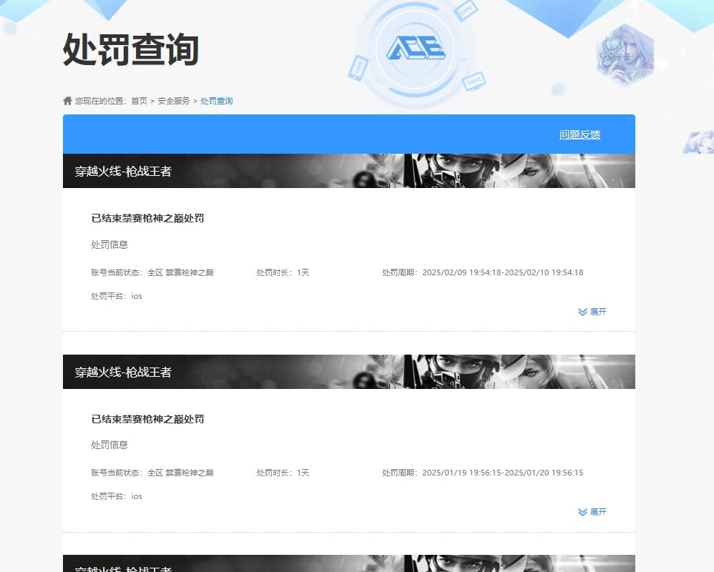Click 已结束禁赛枪神之巅处罚 heading in the 2025/01/19 record
Image resolution: width=714 pixels, height=572 pixels.
[x=147, y=419]
